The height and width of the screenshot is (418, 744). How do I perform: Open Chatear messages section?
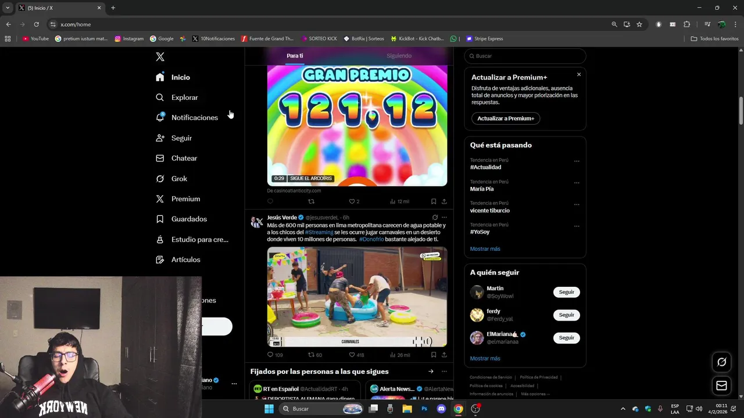click(177, 158)
